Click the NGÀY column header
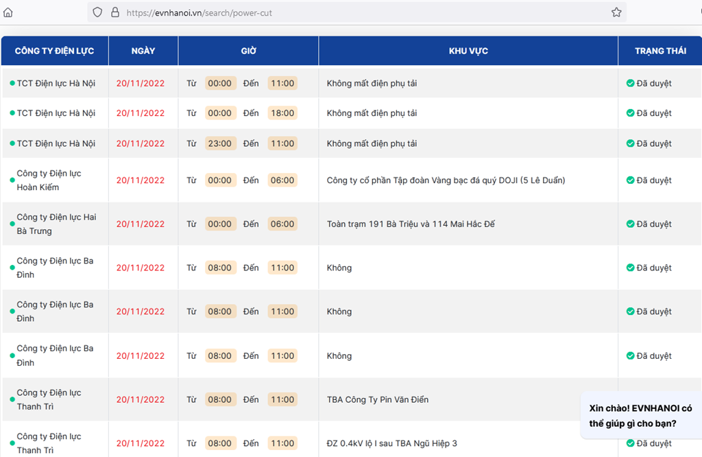Image resolution: width=702 pixels, height=457 pixels. coord(143,51)
